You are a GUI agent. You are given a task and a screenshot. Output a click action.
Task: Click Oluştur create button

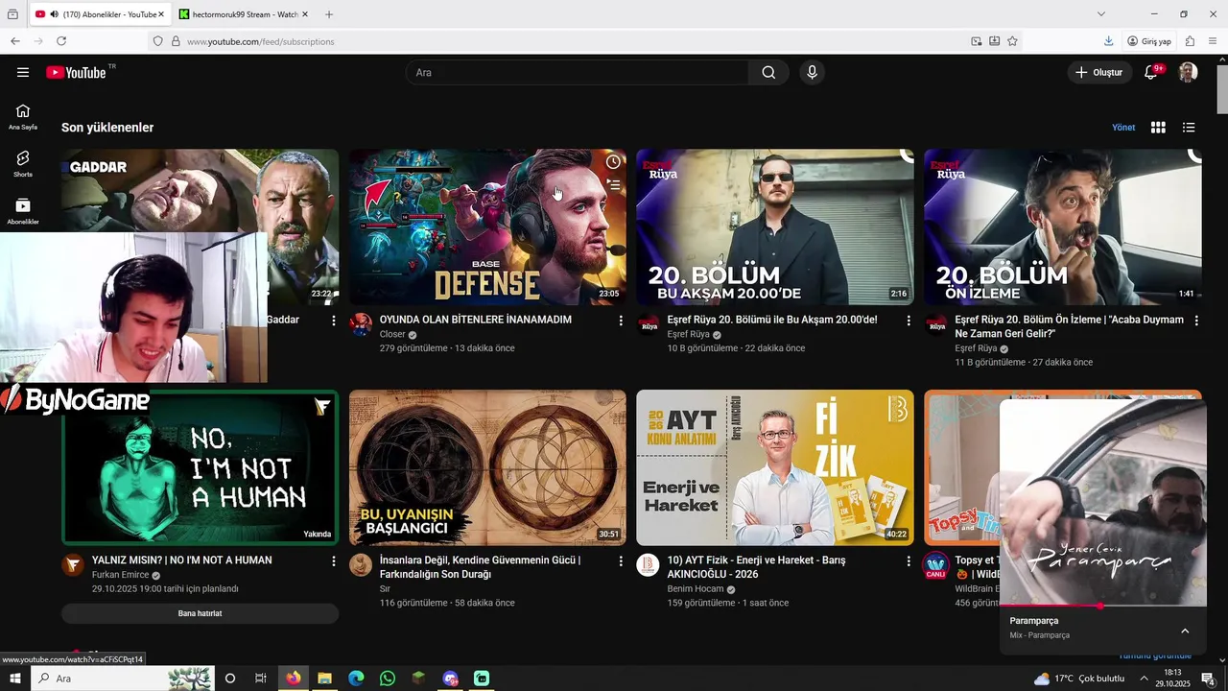coord(1099,72)
